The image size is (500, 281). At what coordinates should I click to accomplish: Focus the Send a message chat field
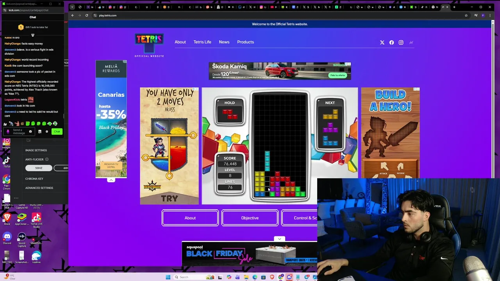[19, 132]
